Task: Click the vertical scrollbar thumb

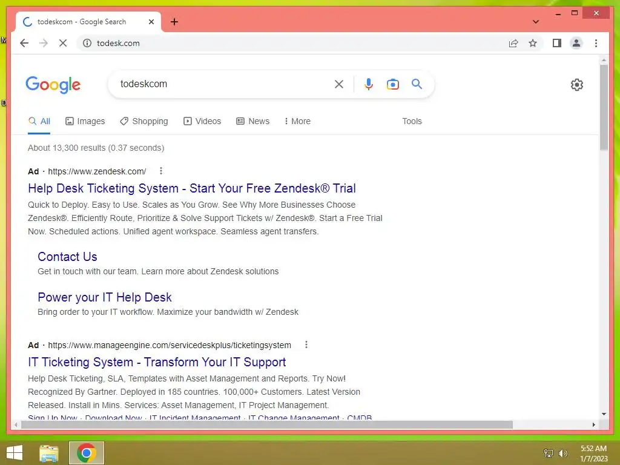Action: [x=604, y=108]
